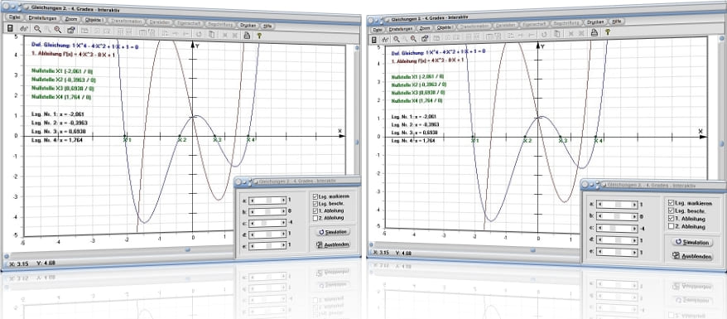The width and height of the screenshot is (727, 319).
Task: Open the Drucken menu in left window
Action: pyautogui.click(x=248, y=25)
